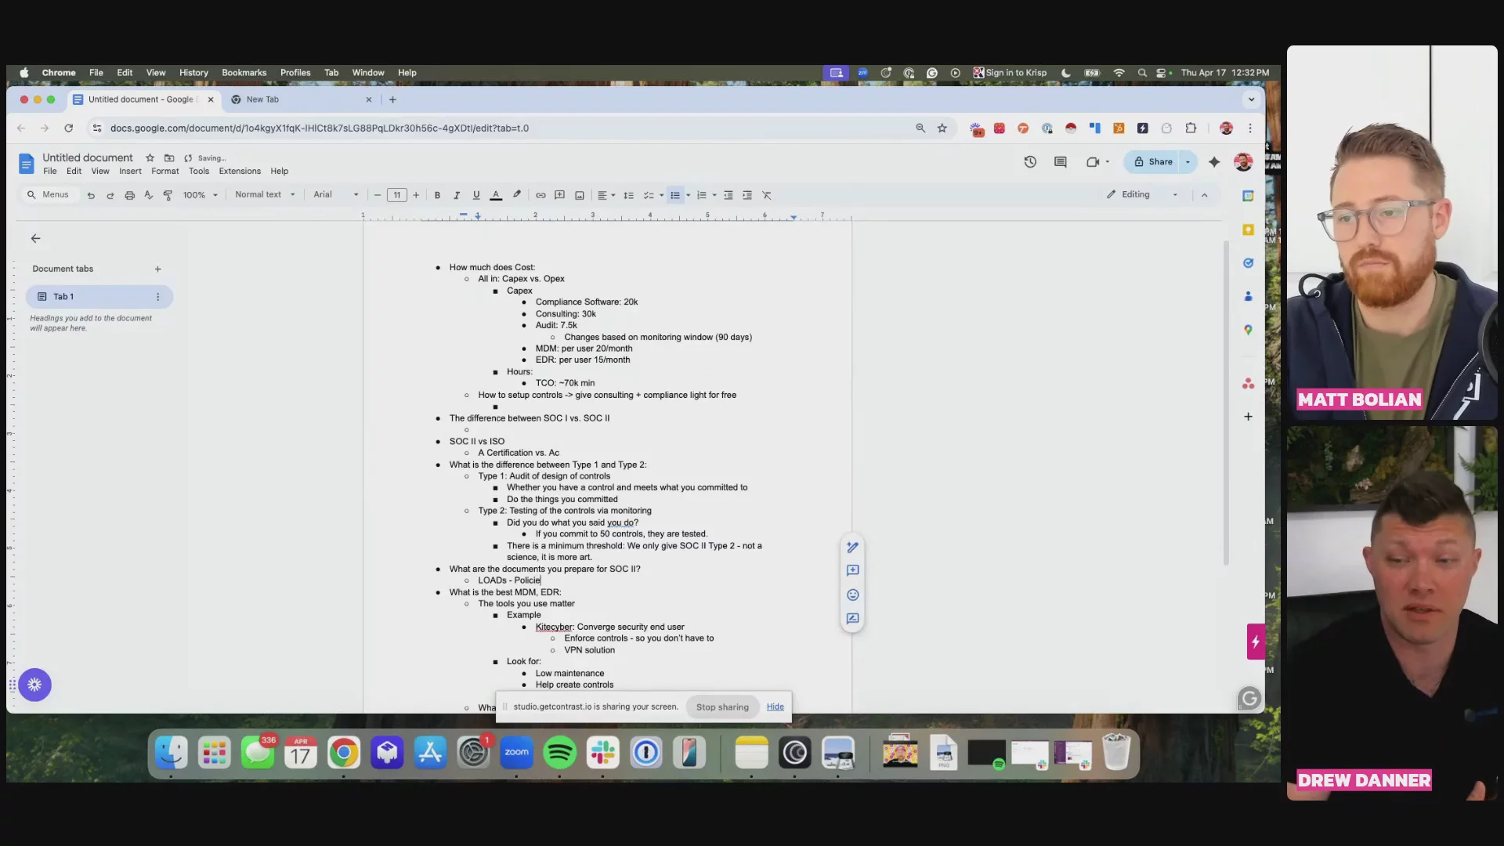Move document to a folder
The height and width of the screenshot is (846, 1504).
[x=169, y=157]
